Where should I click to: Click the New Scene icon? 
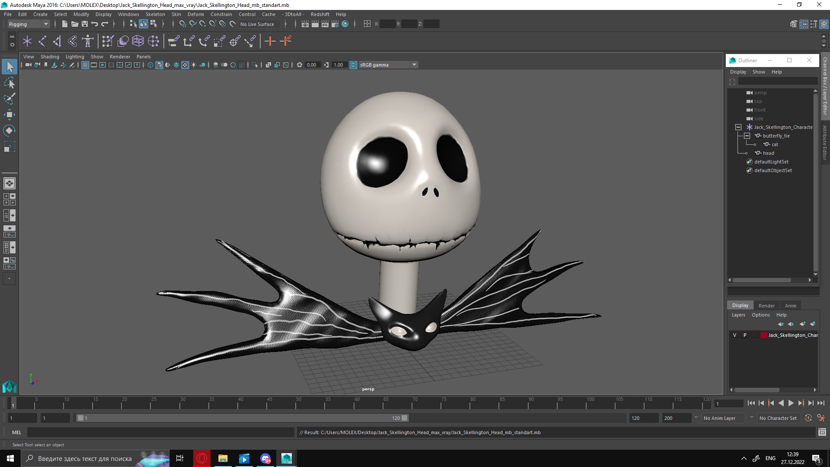pyautogui.click(x=64, y=24)
